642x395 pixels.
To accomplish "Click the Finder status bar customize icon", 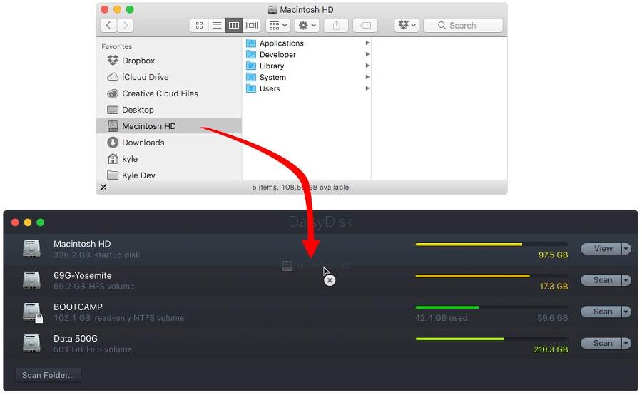I will tap(103, 187).
